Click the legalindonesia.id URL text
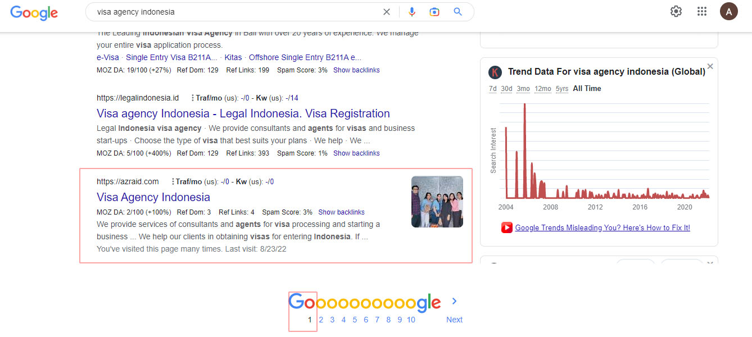Image resolution: width=752 pixels, height=337 pixels. pos(138,98)
